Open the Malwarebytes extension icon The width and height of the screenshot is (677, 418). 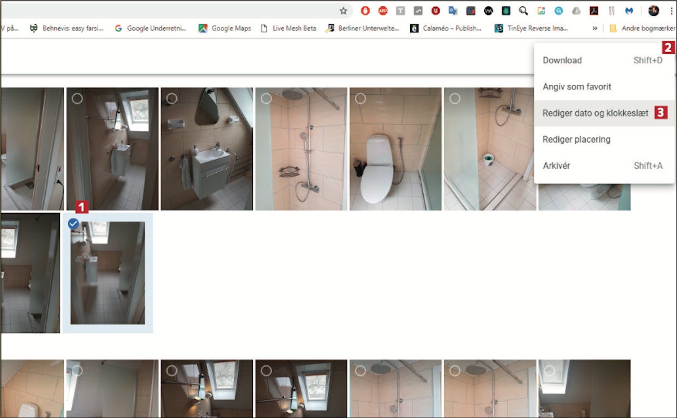pos(629,11)
